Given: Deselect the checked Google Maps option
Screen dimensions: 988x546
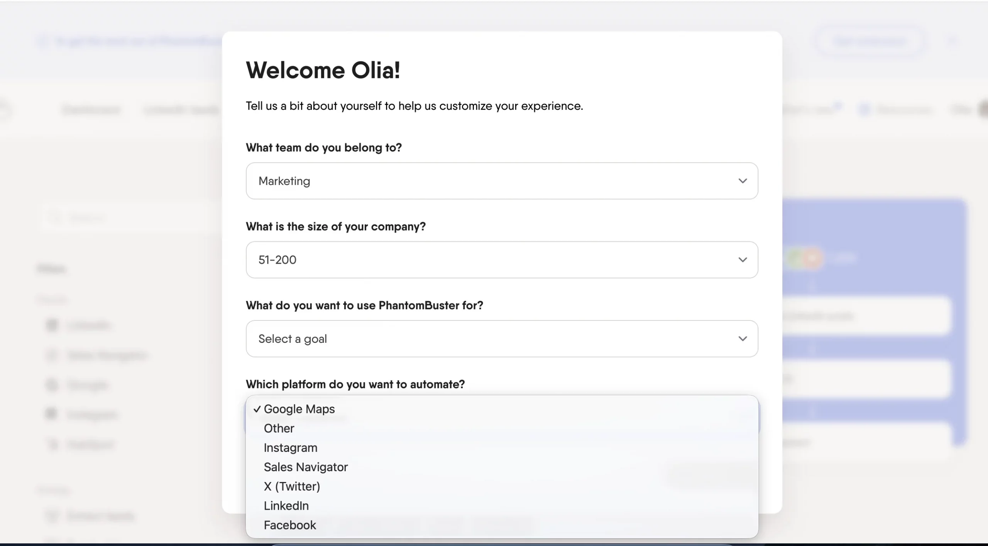Looking at the screenshot, I should click(x=300, y=409).
